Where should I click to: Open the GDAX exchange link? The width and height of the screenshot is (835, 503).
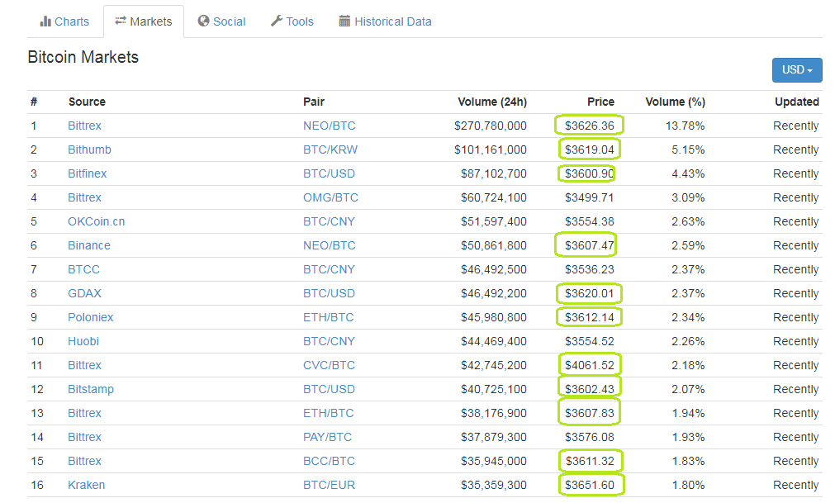click(x=84, y=293)
